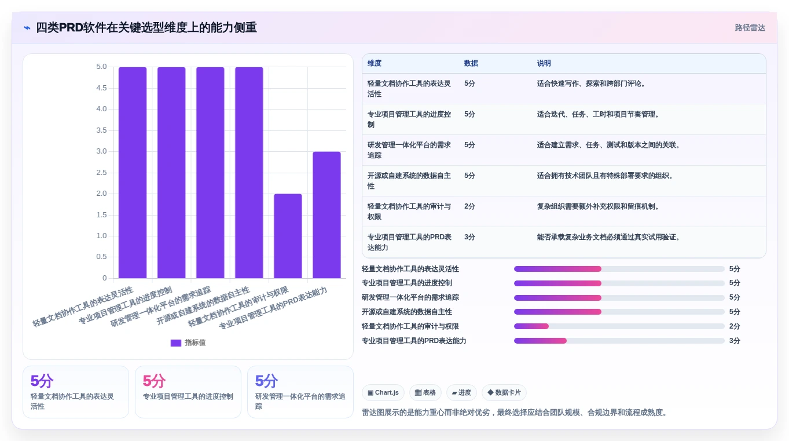Click the 轻量文档协作工具的审计与权限 bar in chart
789x441 pixels.
tap(288, 236)
